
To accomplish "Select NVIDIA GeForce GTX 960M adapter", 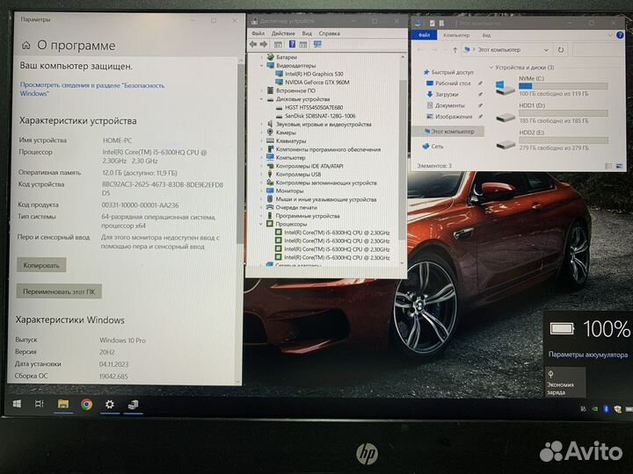I will coord(316,83).
